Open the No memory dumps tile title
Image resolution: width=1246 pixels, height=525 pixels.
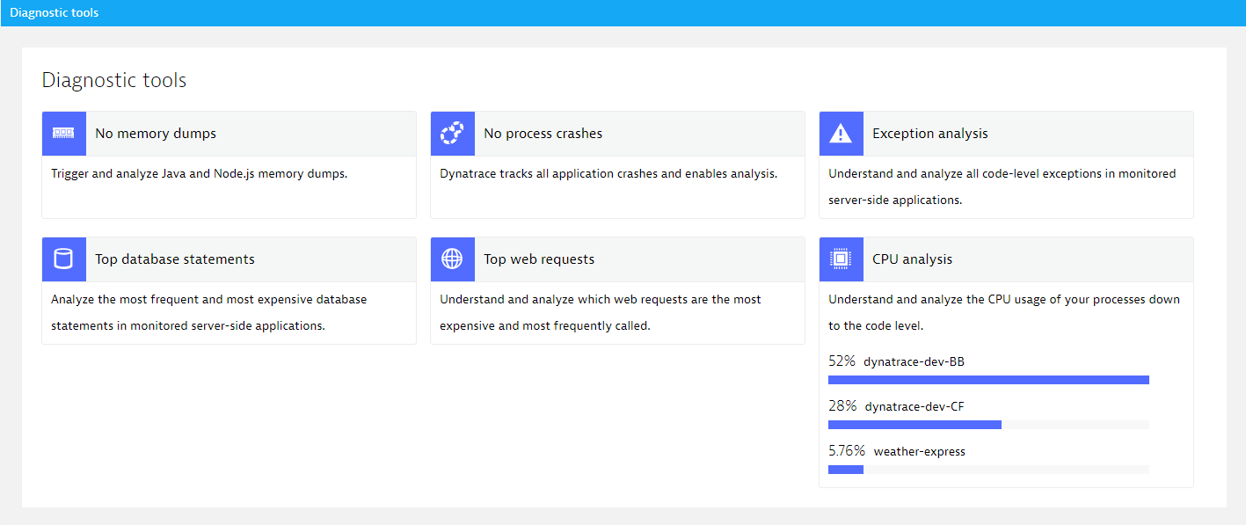click(x=156, y=134)
